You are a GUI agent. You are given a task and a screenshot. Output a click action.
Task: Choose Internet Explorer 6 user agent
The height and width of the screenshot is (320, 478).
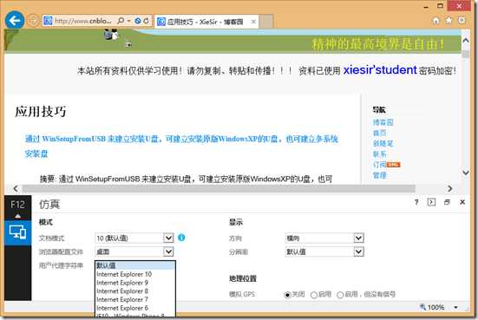[x=135, y=308]
